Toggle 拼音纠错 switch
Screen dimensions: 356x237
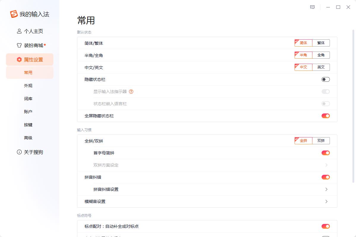326,177
